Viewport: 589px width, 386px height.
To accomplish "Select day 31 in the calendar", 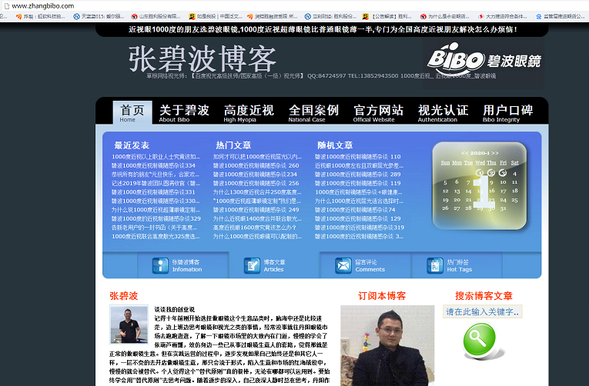I will 503,208.
